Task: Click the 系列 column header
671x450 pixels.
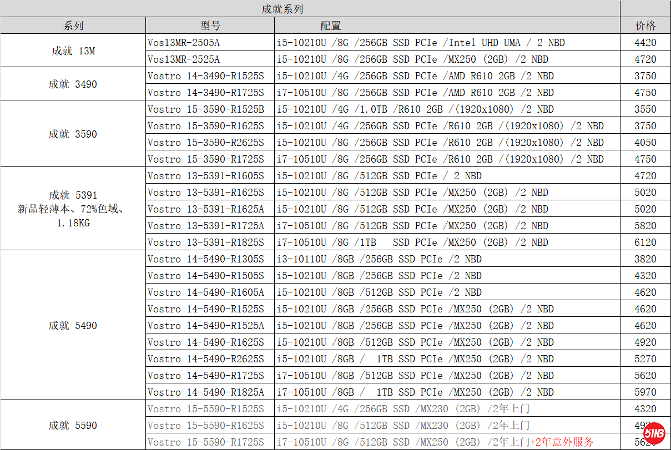Action: [73, 26]
